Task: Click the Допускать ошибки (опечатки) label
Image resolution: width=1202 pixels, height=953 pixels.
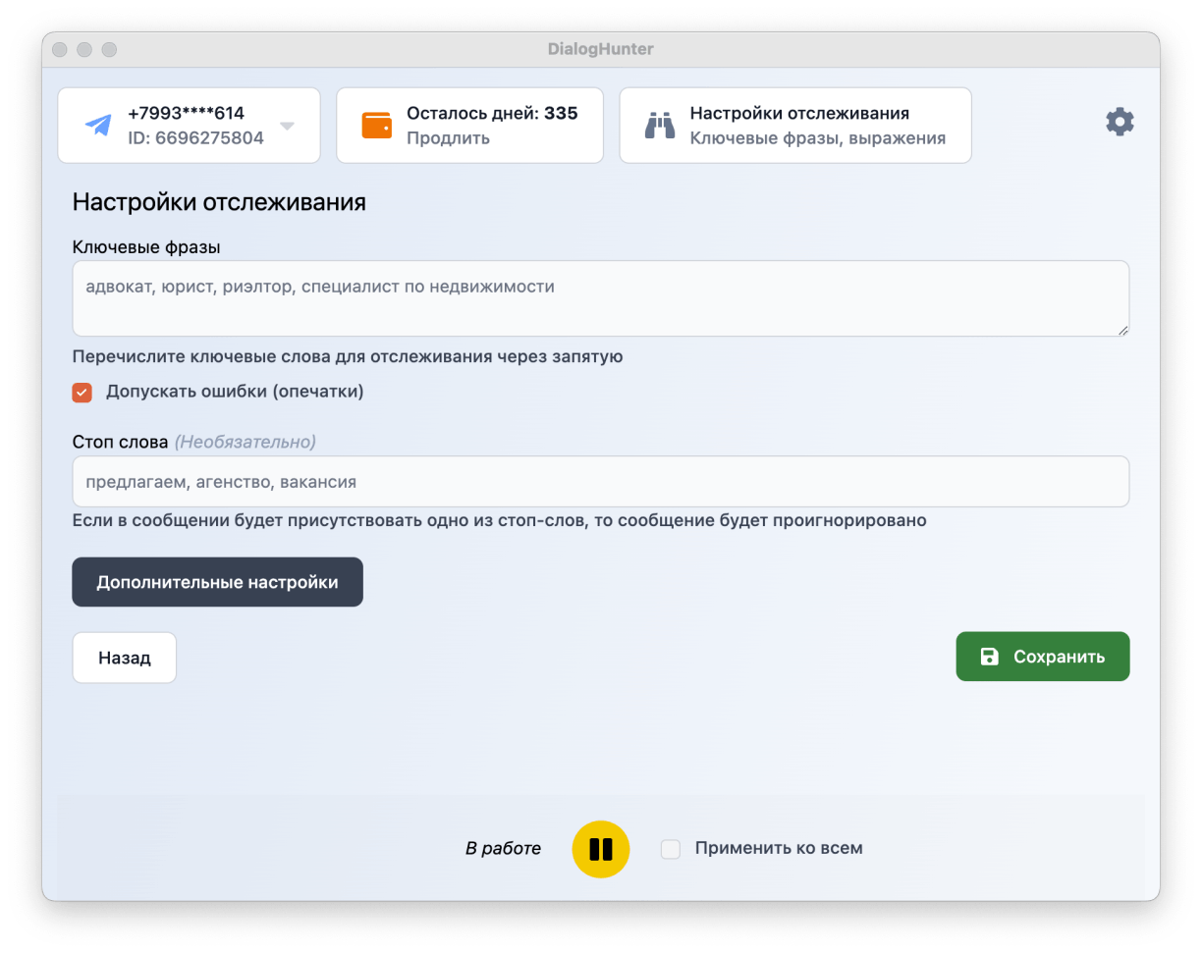Action: (x=235, y=392)
